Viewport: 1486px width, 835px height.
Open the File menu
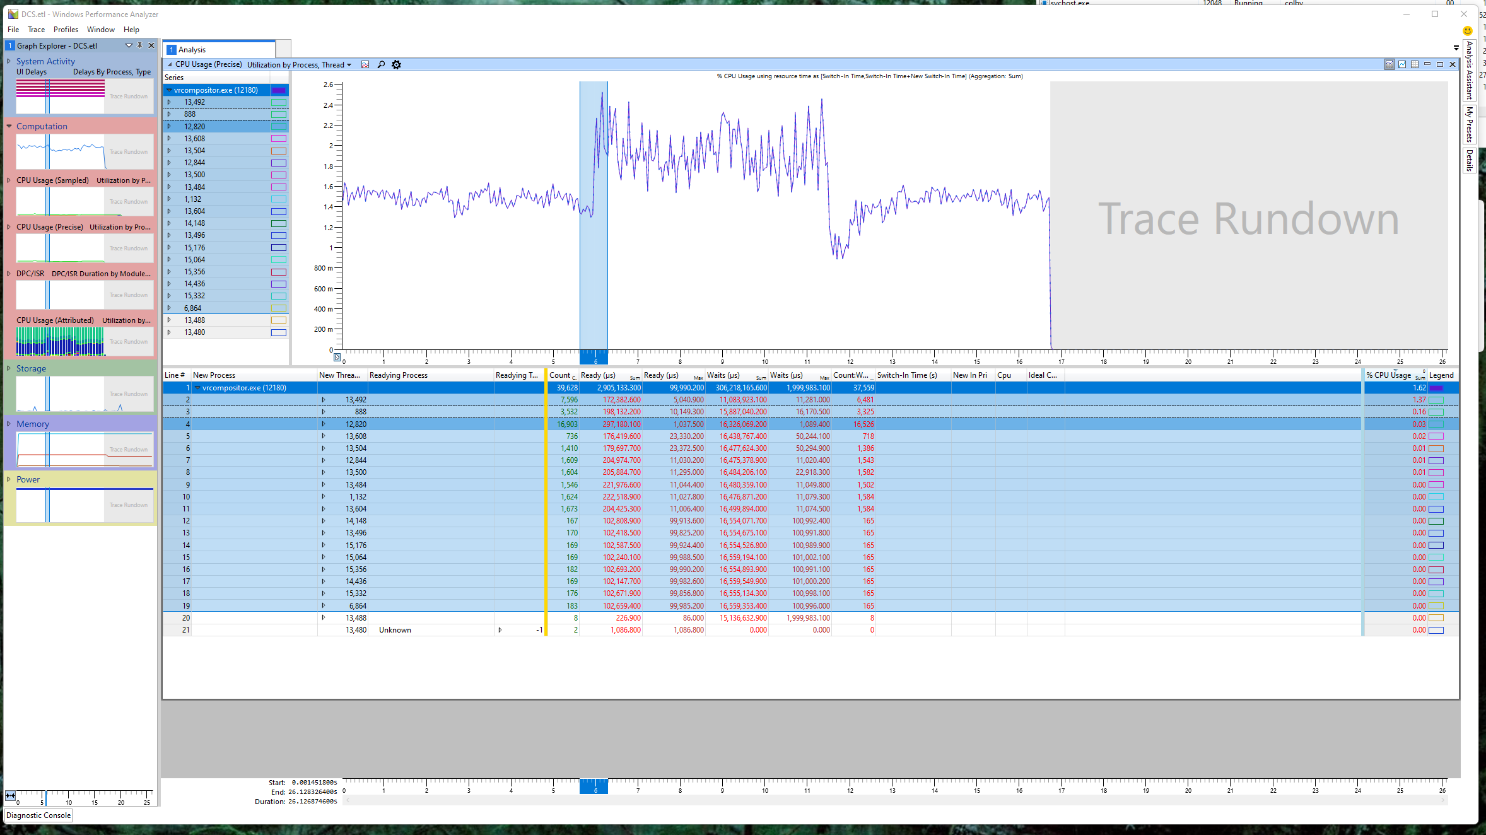[13, 30]
